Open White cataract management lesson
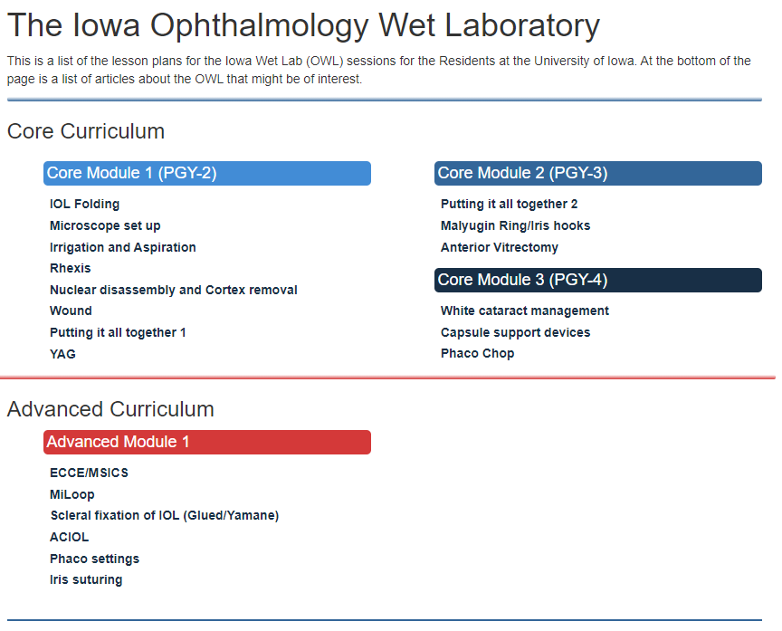The width and height of the screenshot is (782, 631). (524, 311)
